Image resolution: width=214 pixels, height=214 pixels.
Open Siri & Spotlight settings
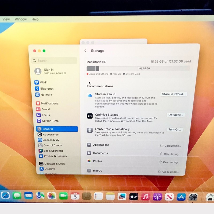[x=51, y=151]
